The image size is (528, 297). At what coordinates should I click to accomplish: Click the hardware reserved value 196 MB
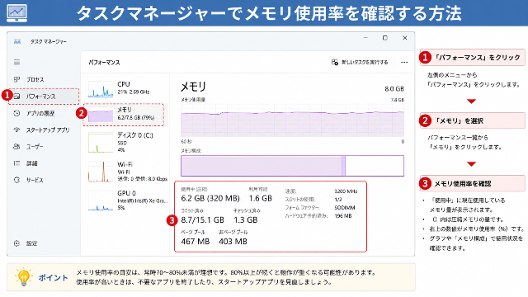click(343, 216)
